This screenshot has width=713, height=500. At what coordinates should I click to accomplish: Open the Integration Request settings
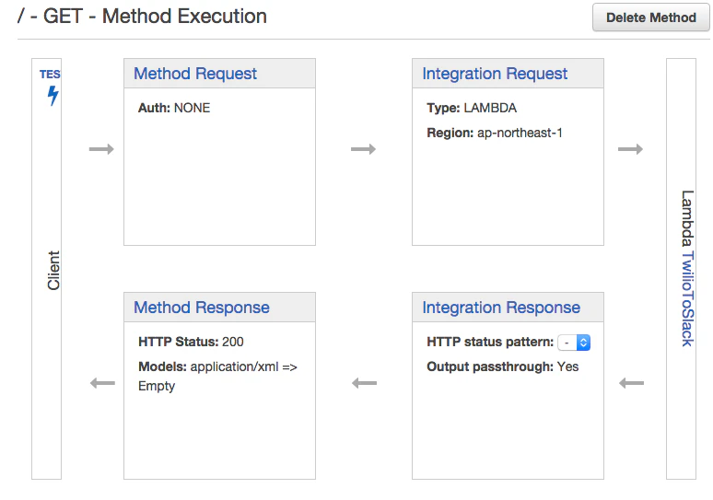[495, 74]
